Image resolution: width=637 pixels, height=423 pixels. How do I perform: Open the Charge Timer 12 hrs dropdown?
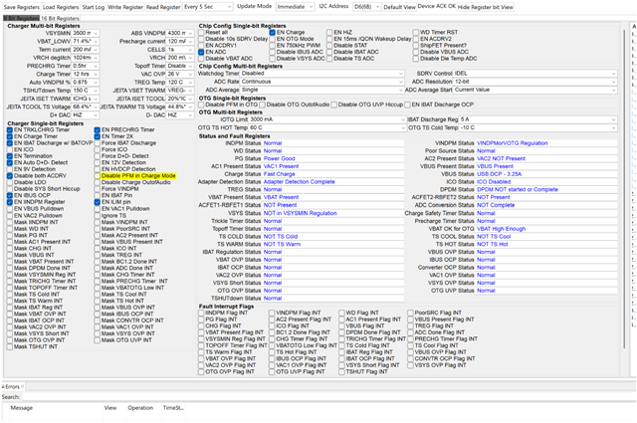tap(86, 74)
